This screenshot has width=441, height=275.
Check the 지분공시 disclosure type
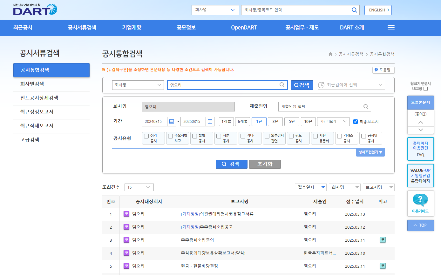click(219, 136)
